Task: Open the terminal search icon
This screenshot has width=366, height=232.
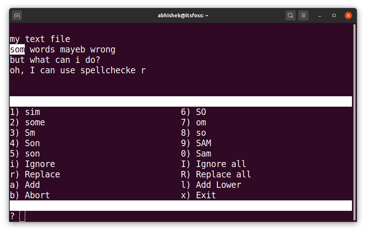Action: [290, 15]
